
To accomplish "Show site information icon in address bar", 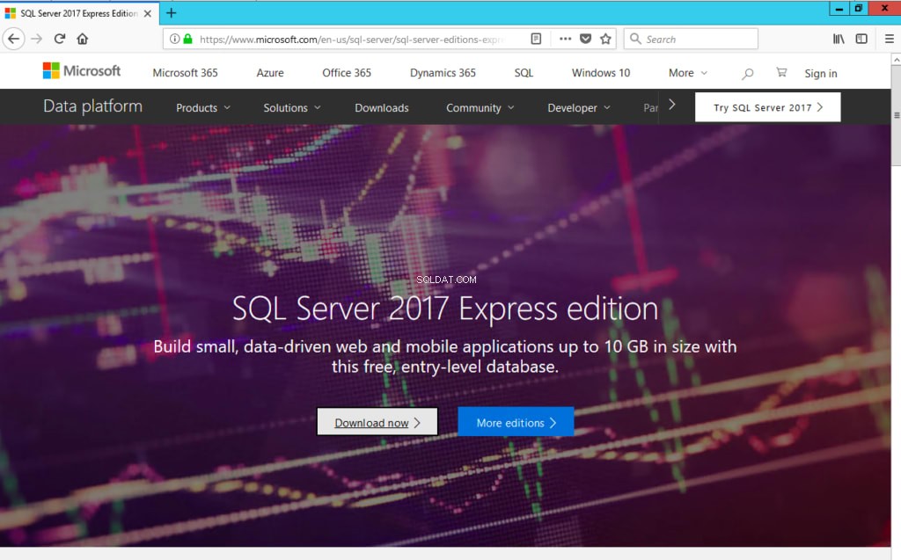I will point(174,39).
